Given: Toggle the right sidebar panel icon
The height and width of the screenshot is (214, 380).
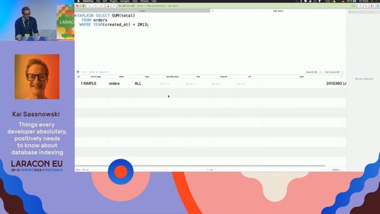Looking at the screenshot, I should pyautogui.click(x=378, y=6).
